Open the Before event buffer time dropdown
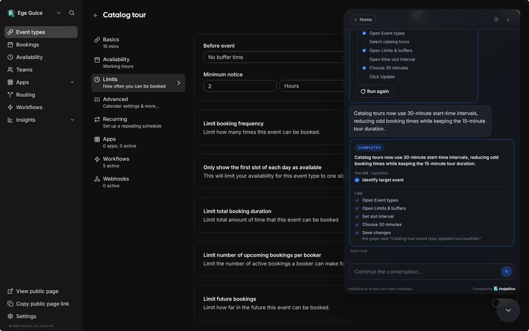The width and height of the screenshot is (529, 331). [274, 57]
